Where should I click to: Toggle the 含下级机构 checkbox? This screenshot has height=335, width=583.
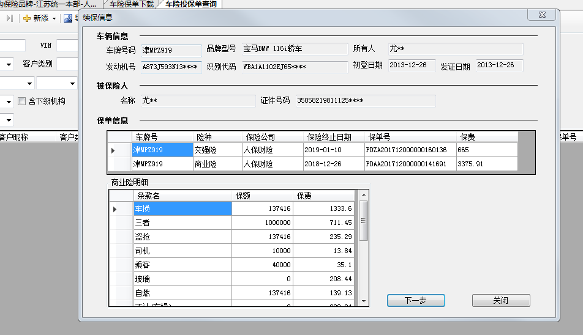click(22, 101)
